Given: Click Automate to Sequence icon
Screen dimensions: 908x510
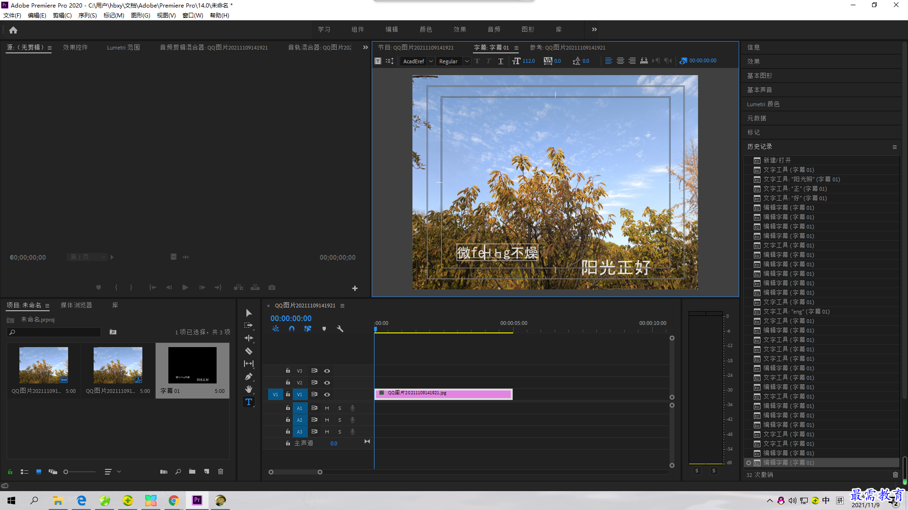Looking at the screenshot, I should [x=164, y=472].
